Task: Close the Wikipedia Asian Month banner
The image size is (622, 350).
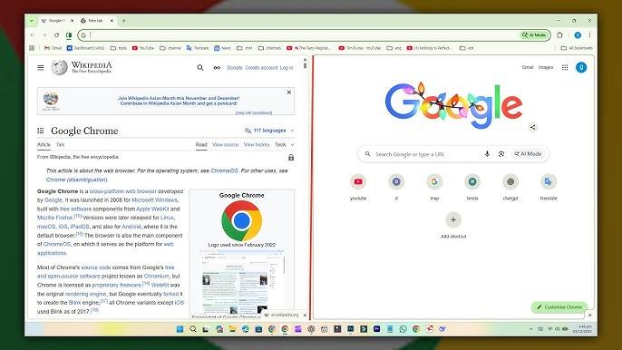Action: tap(288, 92)
